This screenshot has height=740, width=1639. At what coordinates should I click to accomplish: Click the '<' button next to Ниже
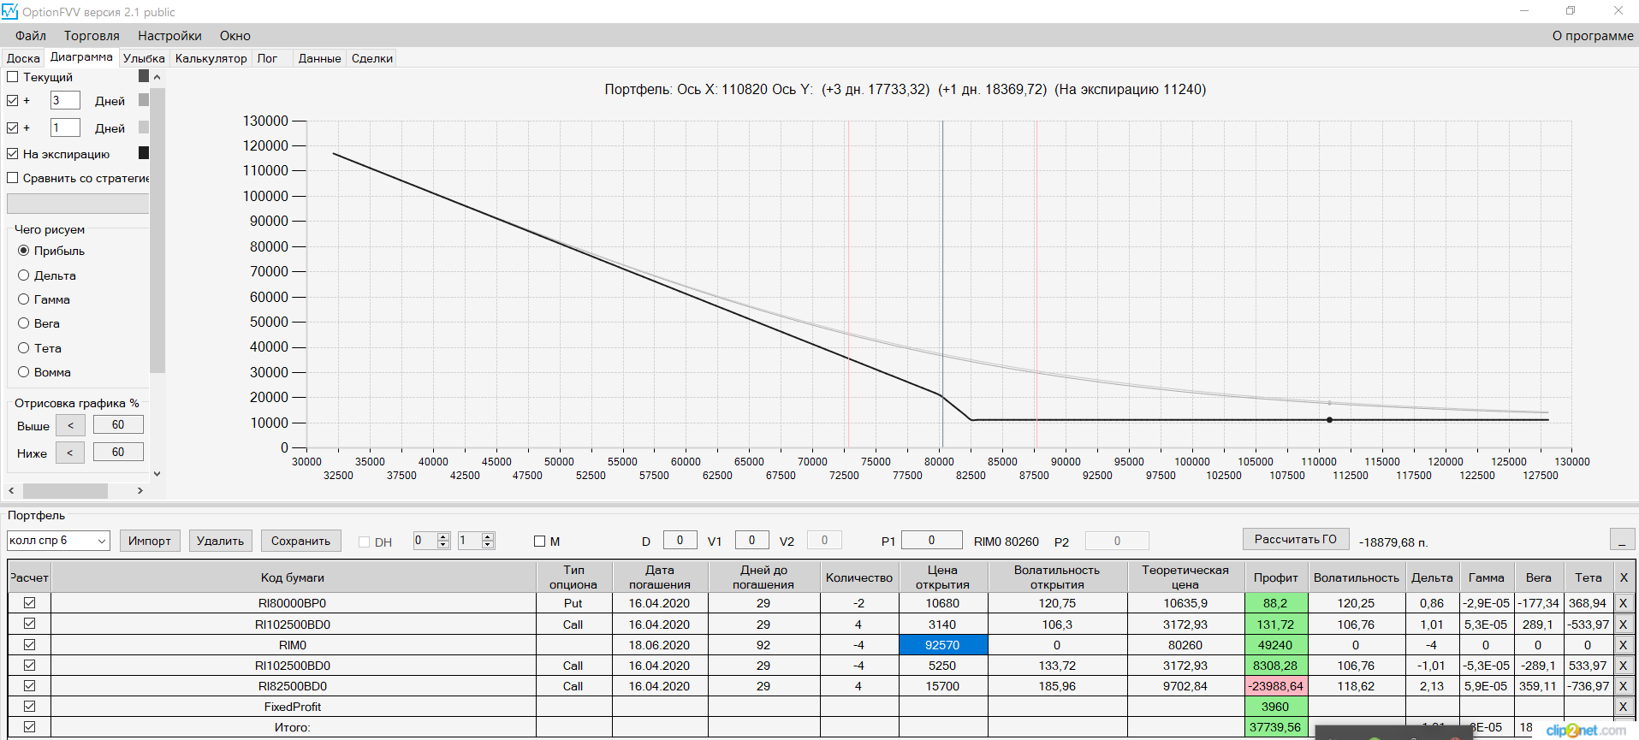[70, 453]
